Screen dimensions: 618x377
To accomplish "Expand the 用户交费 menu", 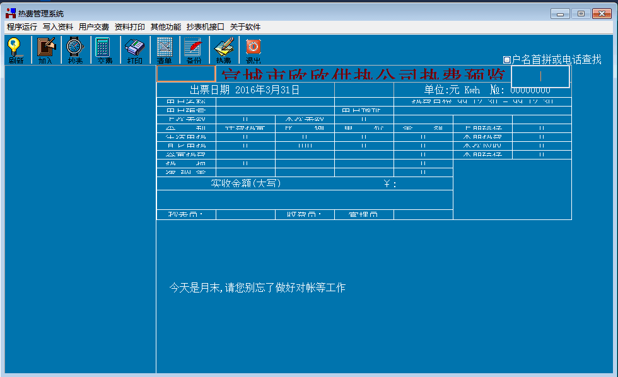I will (x=94, y=27).
